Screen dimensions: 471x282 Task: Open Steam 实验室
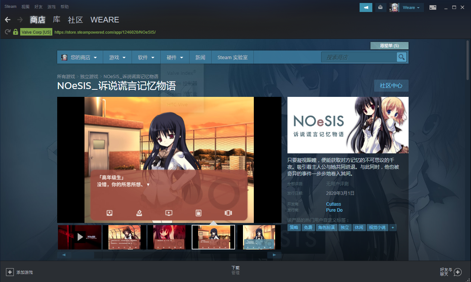pyautogui.click(x=233, y=57)
